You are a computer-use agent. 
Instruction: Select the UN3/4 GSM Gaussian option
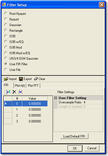point(6,59)
